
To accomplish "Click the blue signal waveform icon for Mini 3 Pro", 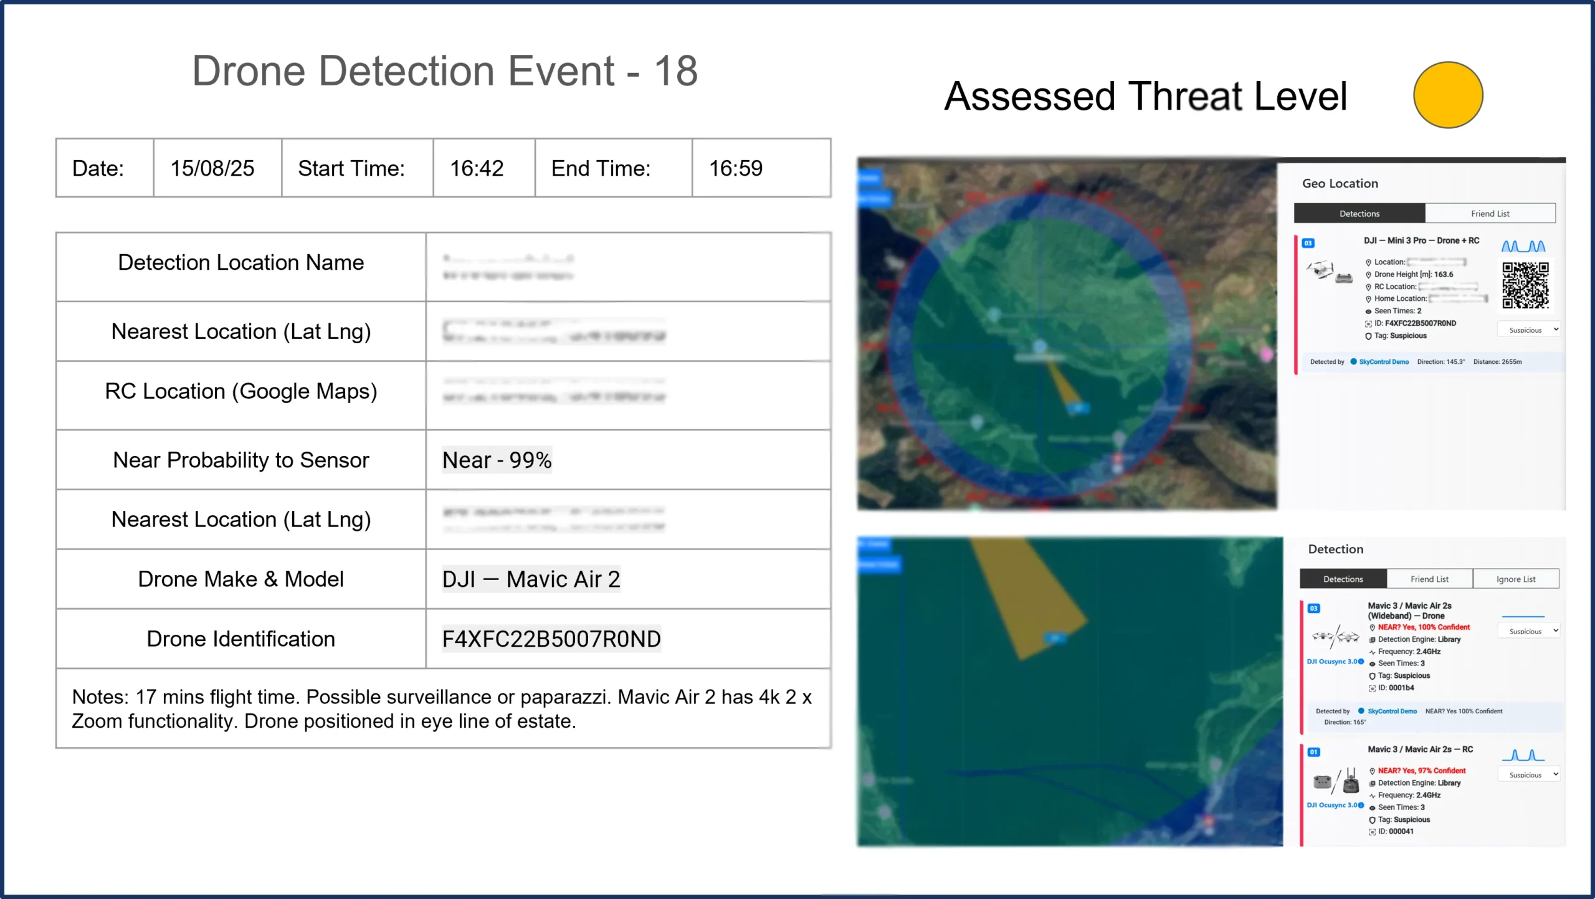I will click(1523, 245).
